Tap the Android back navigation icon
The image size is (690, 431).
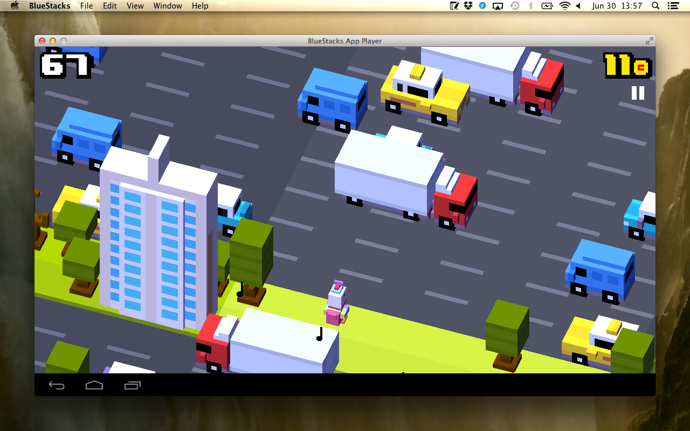pos(57,385)
